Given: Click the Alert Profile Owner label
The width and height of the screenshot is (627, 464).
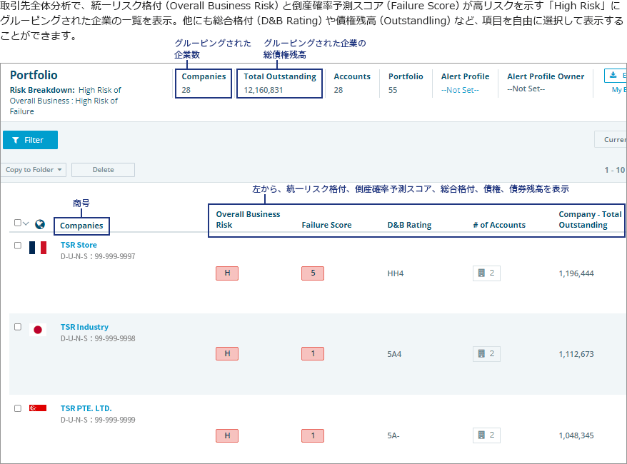Looking at the screenshot, I should pos(546,76).
